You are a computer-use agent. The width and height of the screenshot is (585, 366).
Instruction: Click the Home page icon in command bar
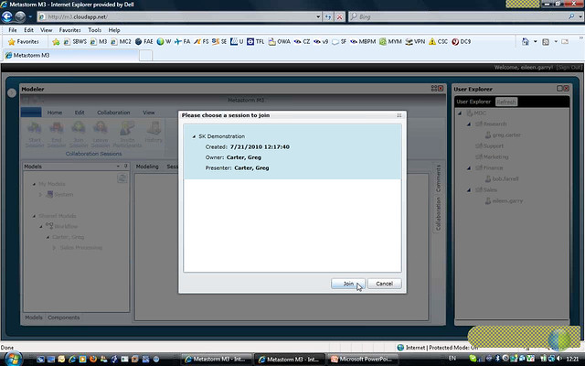pos(526,41)
